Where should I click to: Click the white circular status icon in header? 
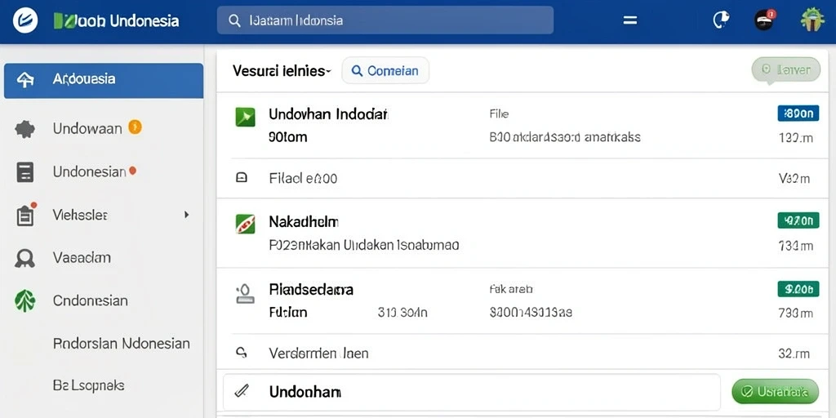[721, 20]
